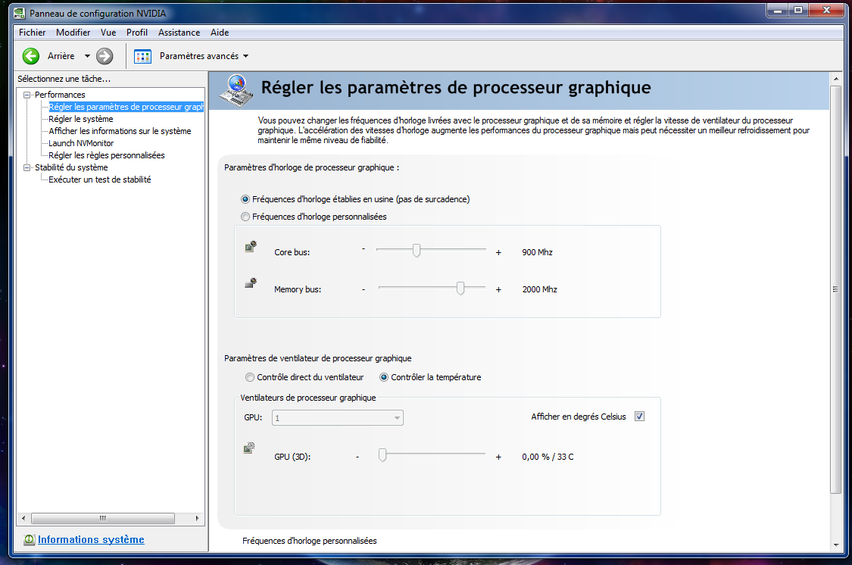Open the Paramètres avancés dropdown arrow
The height and width of the screenshot is (565, 852).
[x=245, y=56]
